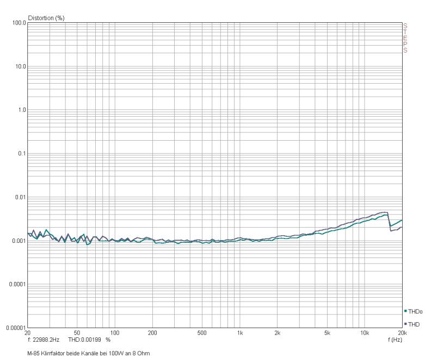Viewport: 425px width, 358px height.
Task: Select the THDo legend label
Action: click(x=415, y=311)
